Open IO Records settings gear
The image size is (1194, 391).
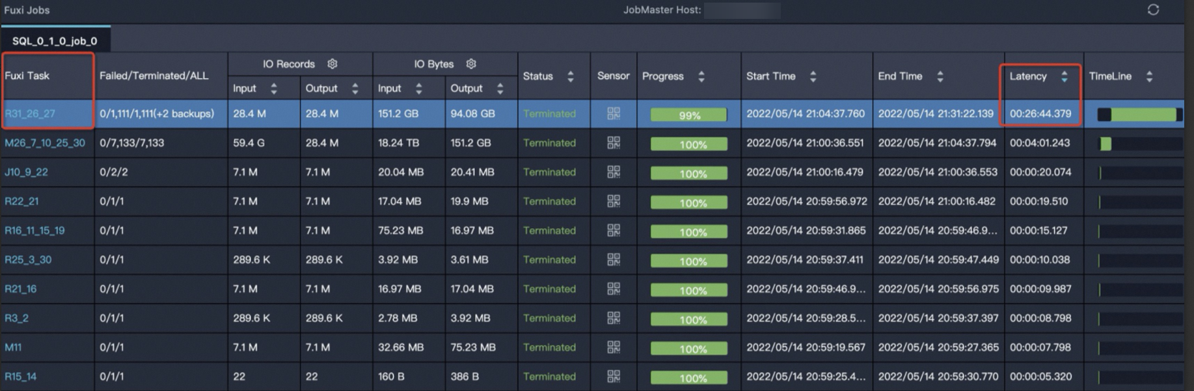332,64
